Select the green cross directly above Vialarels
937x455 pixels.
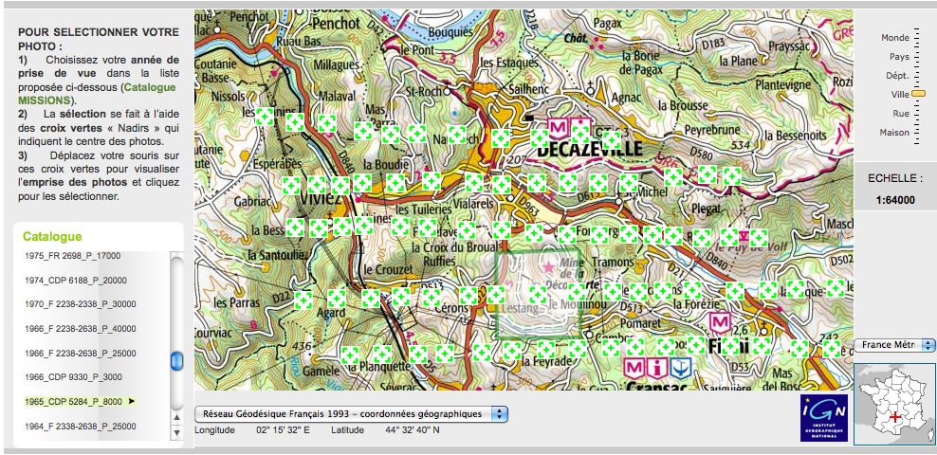474,183
